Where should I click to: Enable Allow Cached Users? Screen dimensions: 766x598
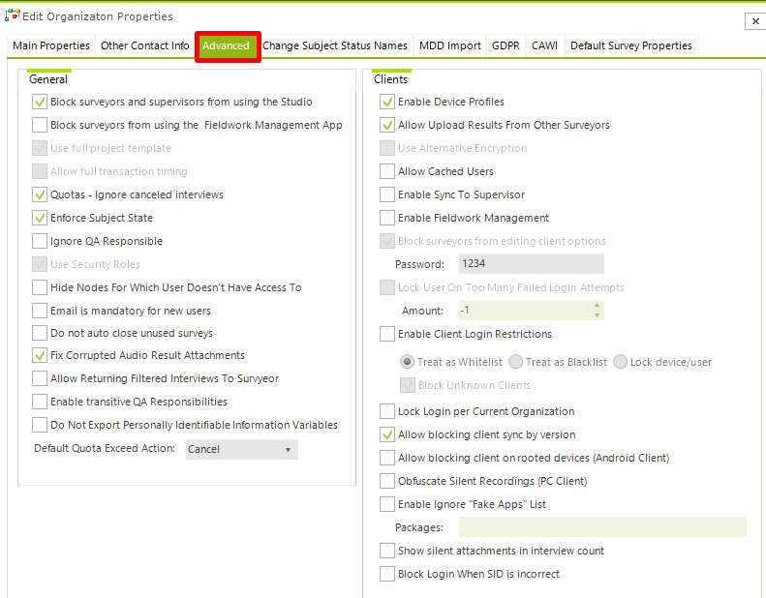[387, 171]
